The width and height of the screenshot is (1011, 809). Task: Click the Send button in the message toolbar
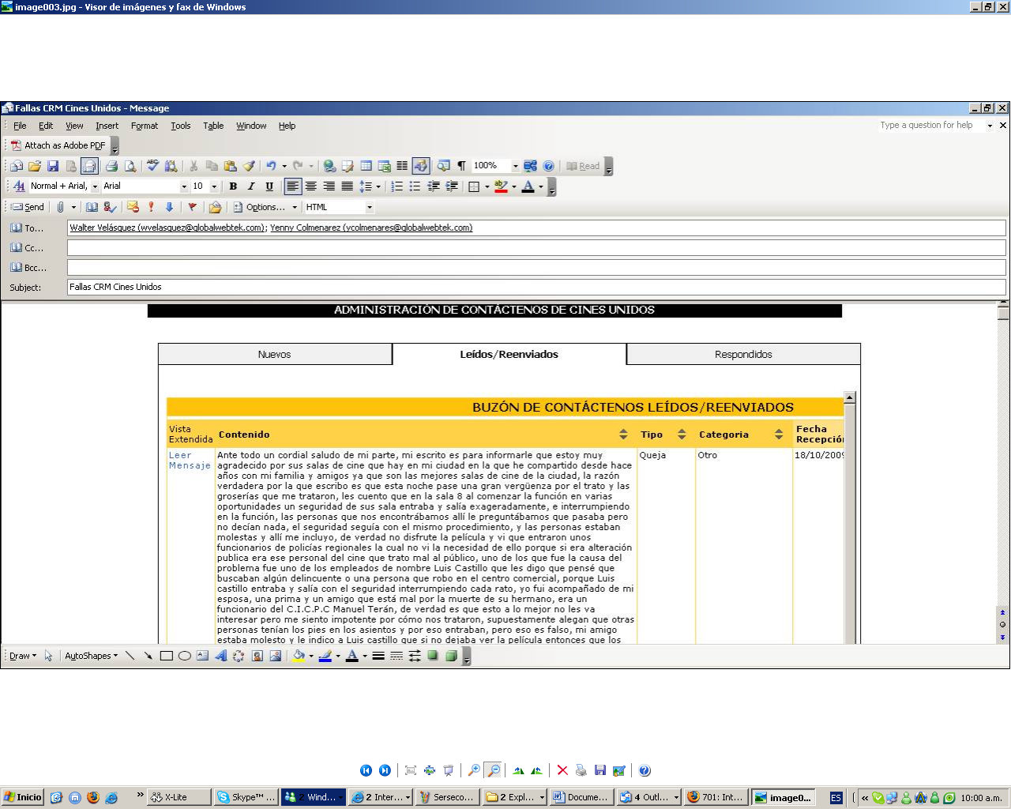tap(28, 207)
